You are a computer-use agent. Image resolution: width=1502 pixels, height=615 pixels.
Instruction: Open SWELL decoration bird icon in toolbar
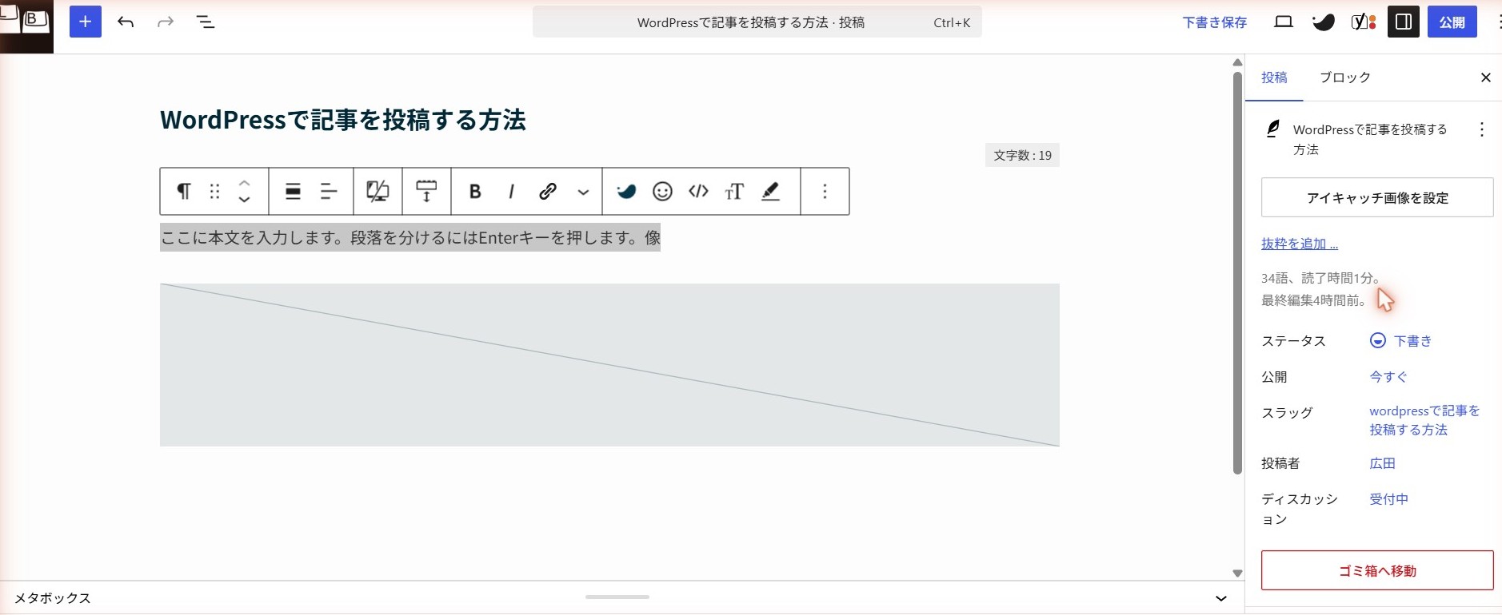(626, 191)
